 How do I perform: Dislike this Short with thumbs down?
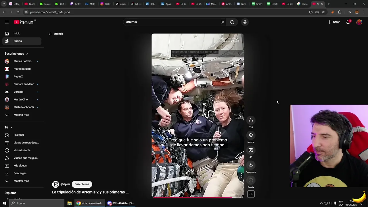[251, 135]
